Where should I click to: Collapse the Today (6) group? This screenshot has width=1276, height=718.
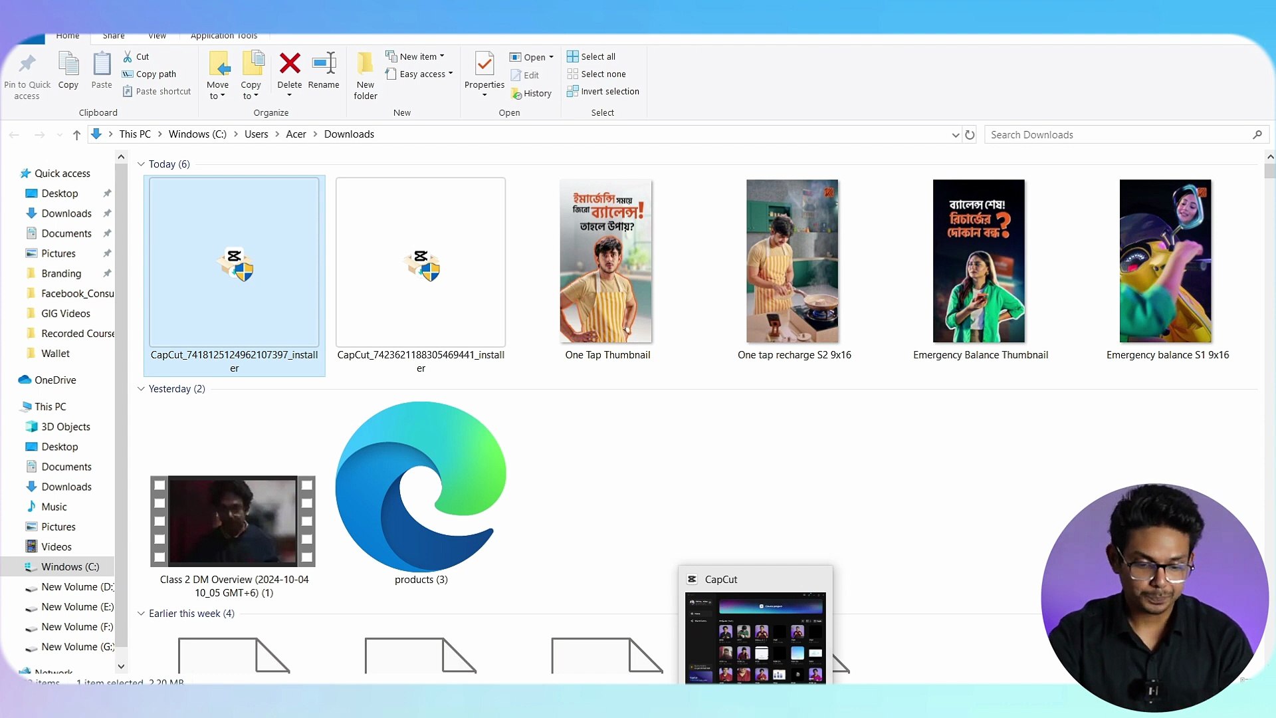point(141,164)
